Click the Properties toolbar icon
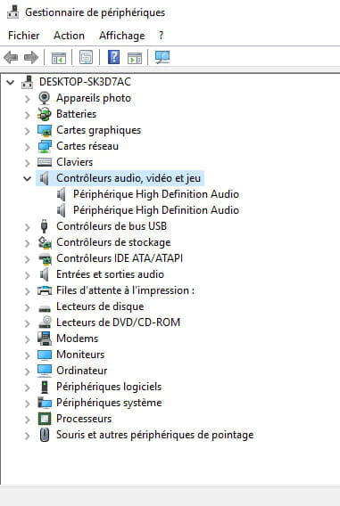The image size is (340, 506). (86, 57)
